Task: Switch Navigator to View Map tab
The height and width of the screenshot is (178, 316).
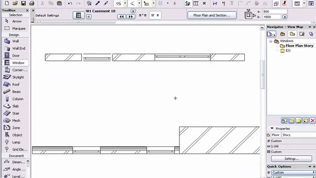Action: [292, 34]
